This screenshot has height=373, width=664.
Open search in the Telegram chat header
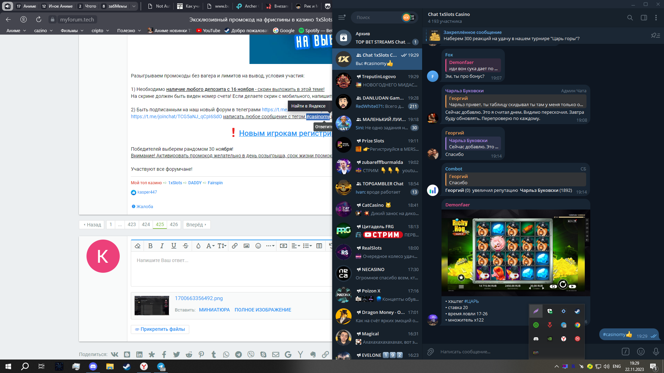[630, 18]
